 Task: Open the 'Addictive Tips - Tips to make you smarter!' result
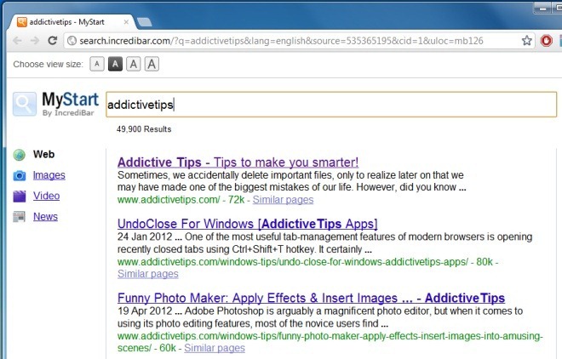point(238,162)
